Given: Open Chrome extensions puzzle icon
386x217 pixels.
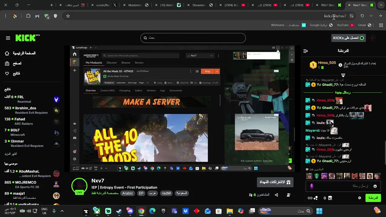Looking at the screenshot, I should (x=28, y=16).
